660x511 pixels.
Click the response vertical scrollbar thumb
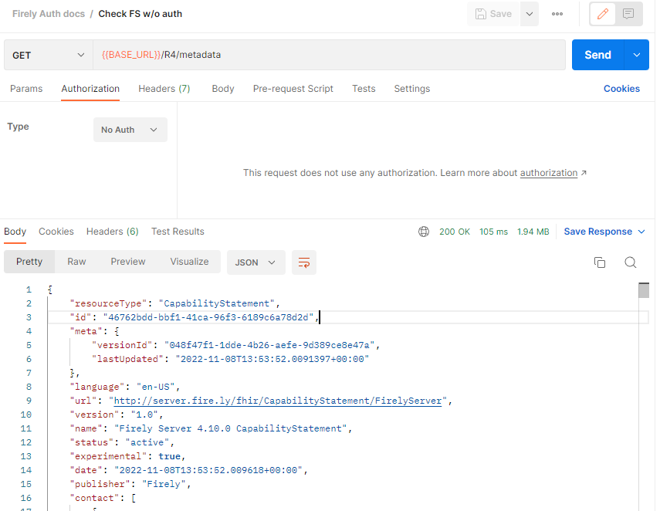(644, 290)
